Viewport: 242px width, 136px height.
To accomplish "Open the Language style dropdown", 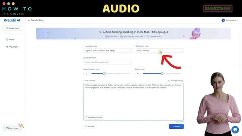I will coord(108,62).
